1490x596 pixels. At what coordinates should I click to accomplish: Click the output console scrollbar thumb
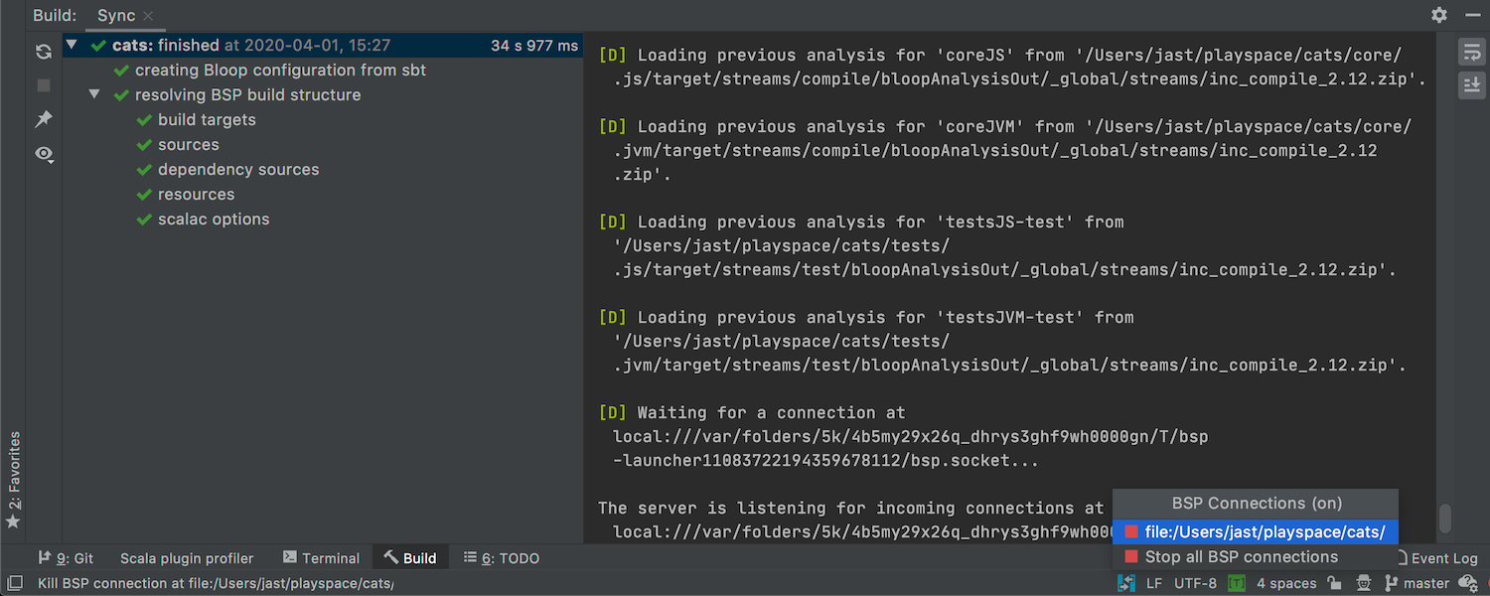tap(1445, 519)
